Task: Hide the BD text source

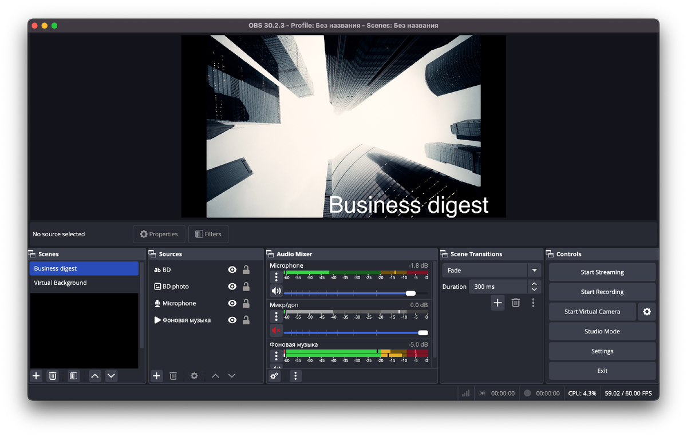Action: (232, 270)
